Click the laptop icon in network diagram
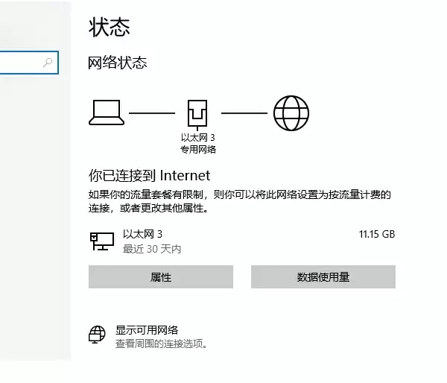Image resolution: width=447 pixels, height=383 pixels. tap(107, 112)
